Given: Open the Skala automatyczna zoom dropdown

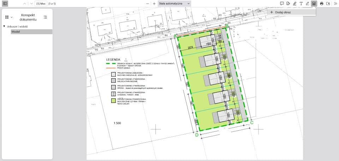Looking at the screenshot, I should pyautogui.click(x=174, y=4).
